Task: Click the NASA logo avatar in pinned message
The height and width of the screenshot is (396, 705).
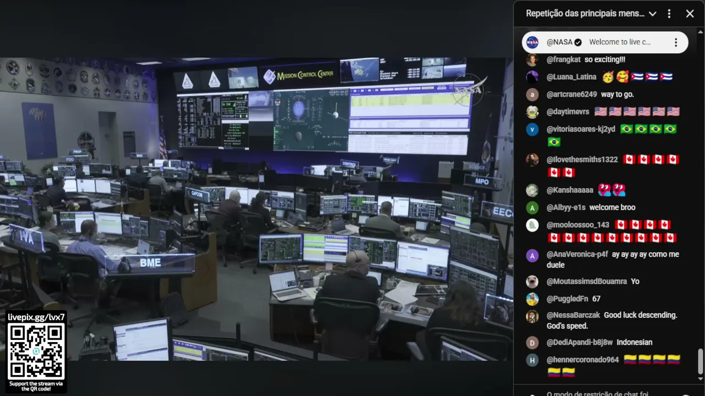Action: [x=532, y=42]
